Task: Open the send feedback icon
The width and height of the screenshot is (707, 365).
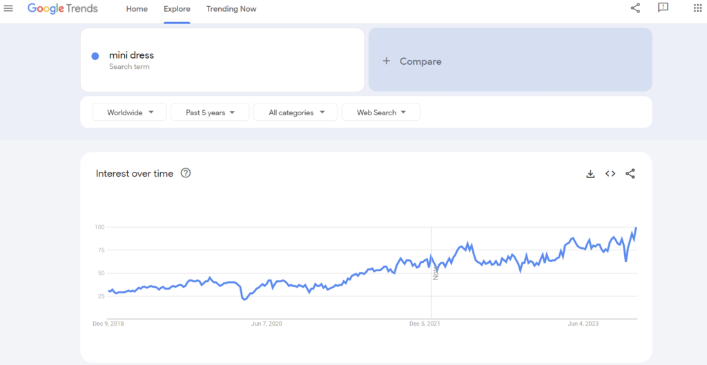Action: 664,8
